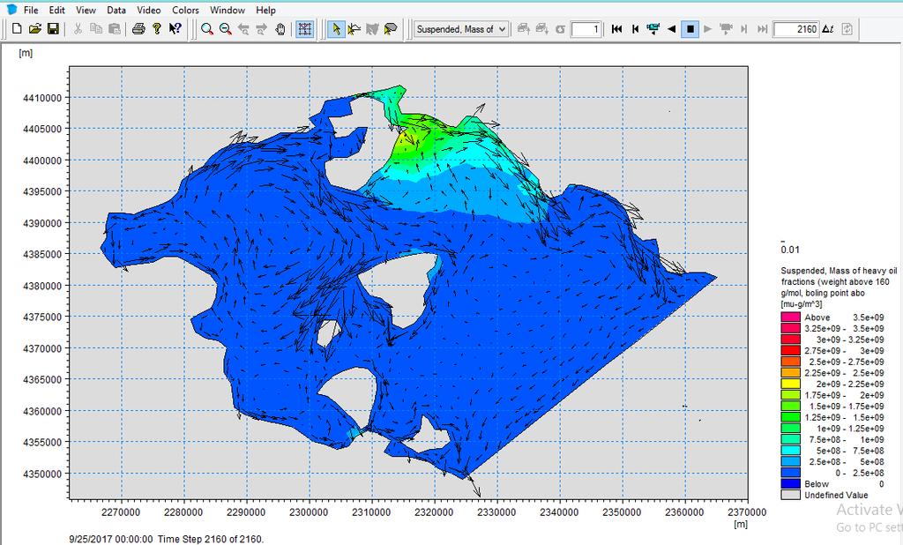Click the sigma layer icon
Screen dimensions: 903x545
(560, 29)
